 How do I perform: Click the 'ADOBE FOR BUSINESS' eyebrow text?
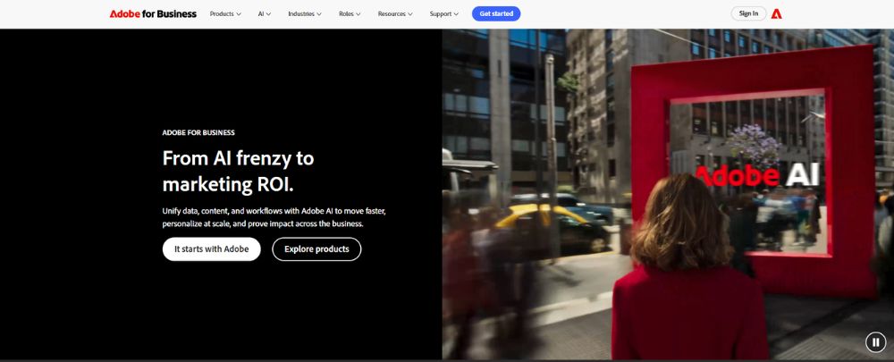pyautogui.click(x=198, y=133)
